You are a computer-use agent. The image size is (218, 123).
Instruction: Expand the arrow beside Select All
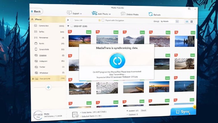pyautogui.click(x=68, y=20)
